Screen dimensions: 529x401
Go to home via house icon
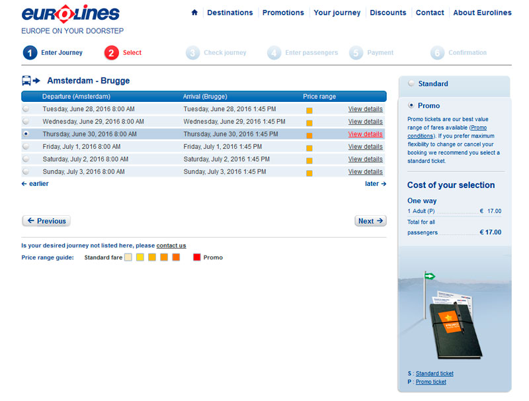(194, 13)
